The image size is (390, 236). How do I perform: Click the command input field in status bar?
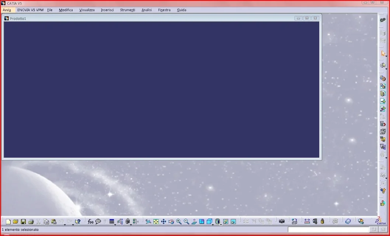coord(328,229)
